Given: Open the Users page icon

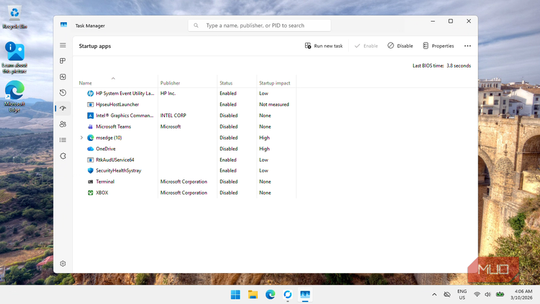Looking at the screenshot, I should (63, 124).
